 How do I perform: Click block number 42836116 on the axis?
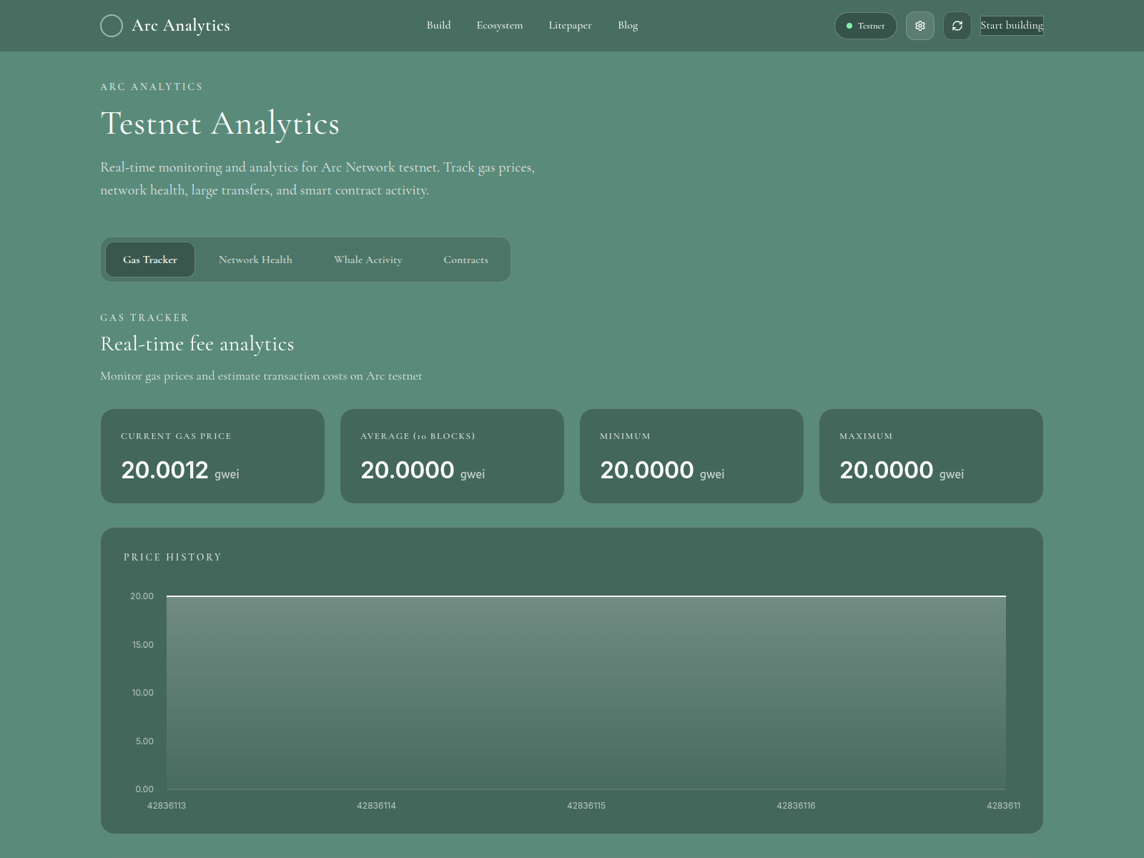[796, 806]
